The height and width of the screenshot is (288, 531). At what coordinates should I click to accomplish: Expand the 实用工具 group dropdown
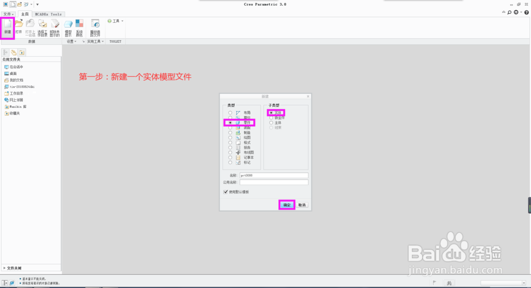pyautogui.click(x=95, y=41)
